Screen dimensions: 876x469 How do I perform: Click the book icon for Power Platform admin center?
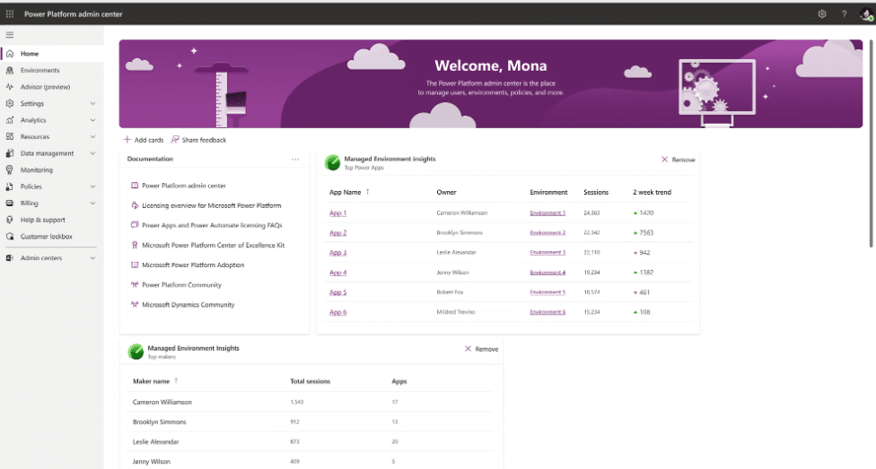(135, 186)
